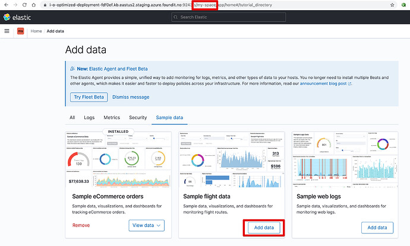Open the red 'ms' space avatar

pyautogui.click(x=20, y=31)
